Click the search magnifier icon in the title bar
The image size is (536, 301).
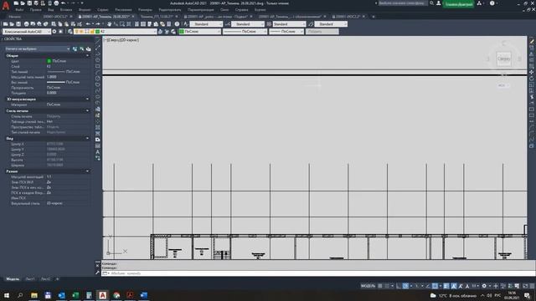432,3
